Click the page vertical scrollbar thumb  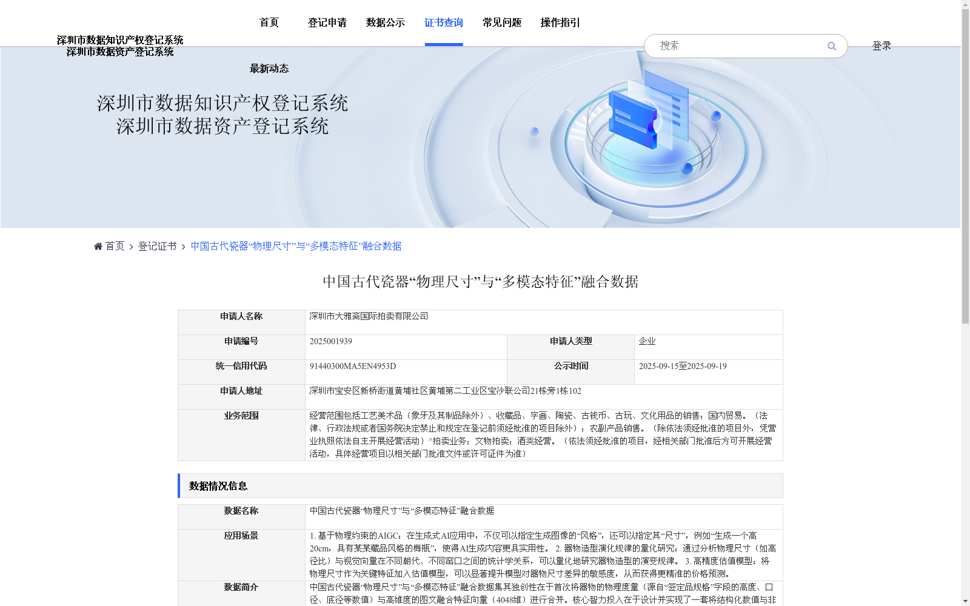coord(965,167)
